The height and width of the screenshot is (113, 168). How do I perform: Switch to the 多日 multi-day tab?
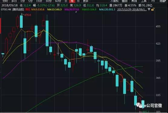(14, 1)
